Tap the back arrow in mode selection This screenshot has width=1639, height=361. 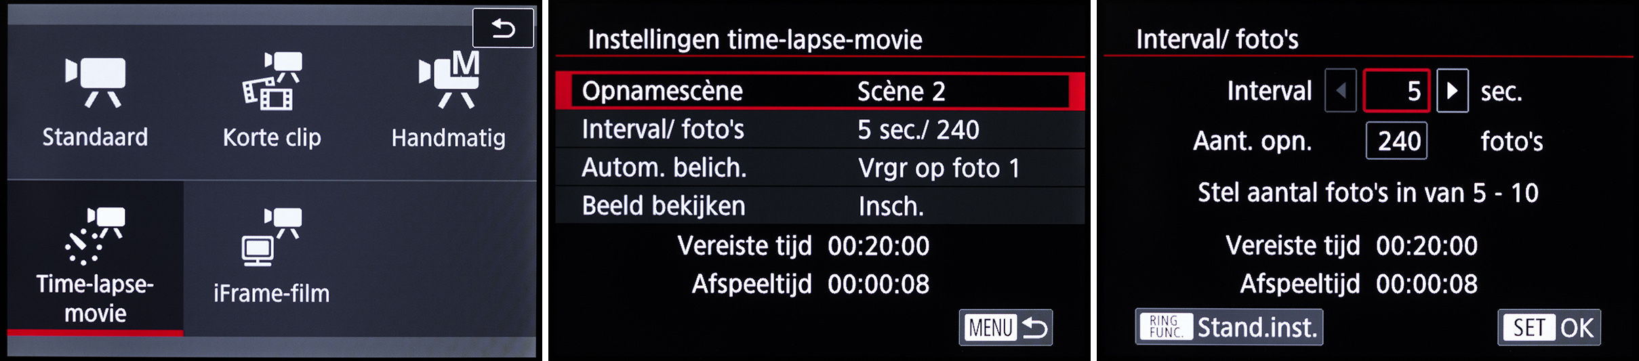tap(503, 28)
